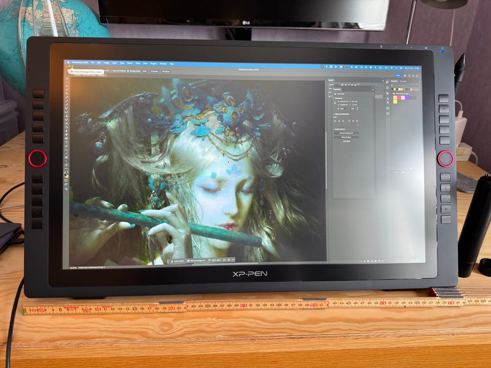Switch to the Swatches panel tab
This screenshot has width=491, height=368.
394,81
